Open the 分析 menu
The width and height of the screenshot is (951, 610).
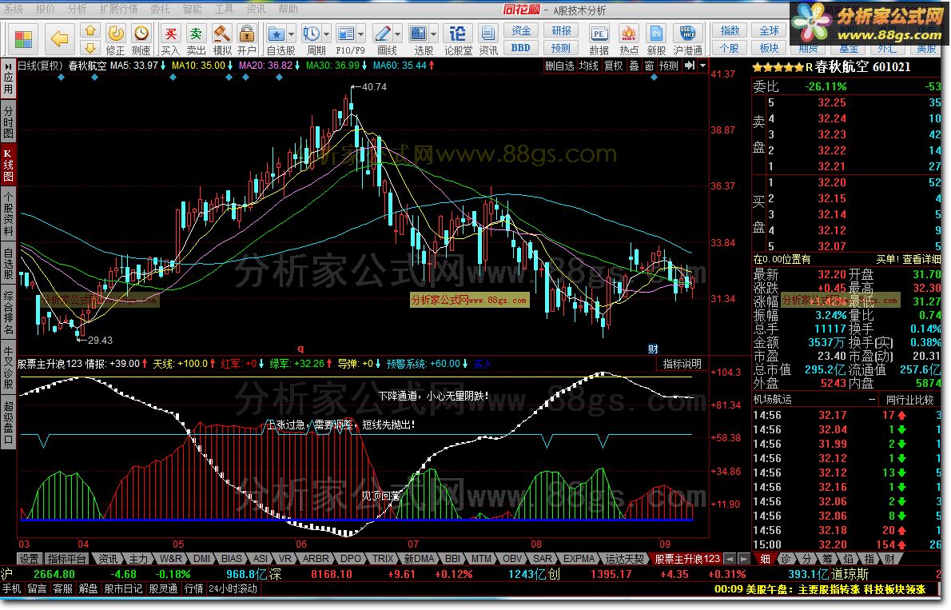(x=78, y=9)
